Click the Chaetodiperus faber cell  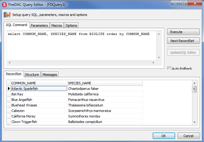pyautogui.click(x=105, y=89)
